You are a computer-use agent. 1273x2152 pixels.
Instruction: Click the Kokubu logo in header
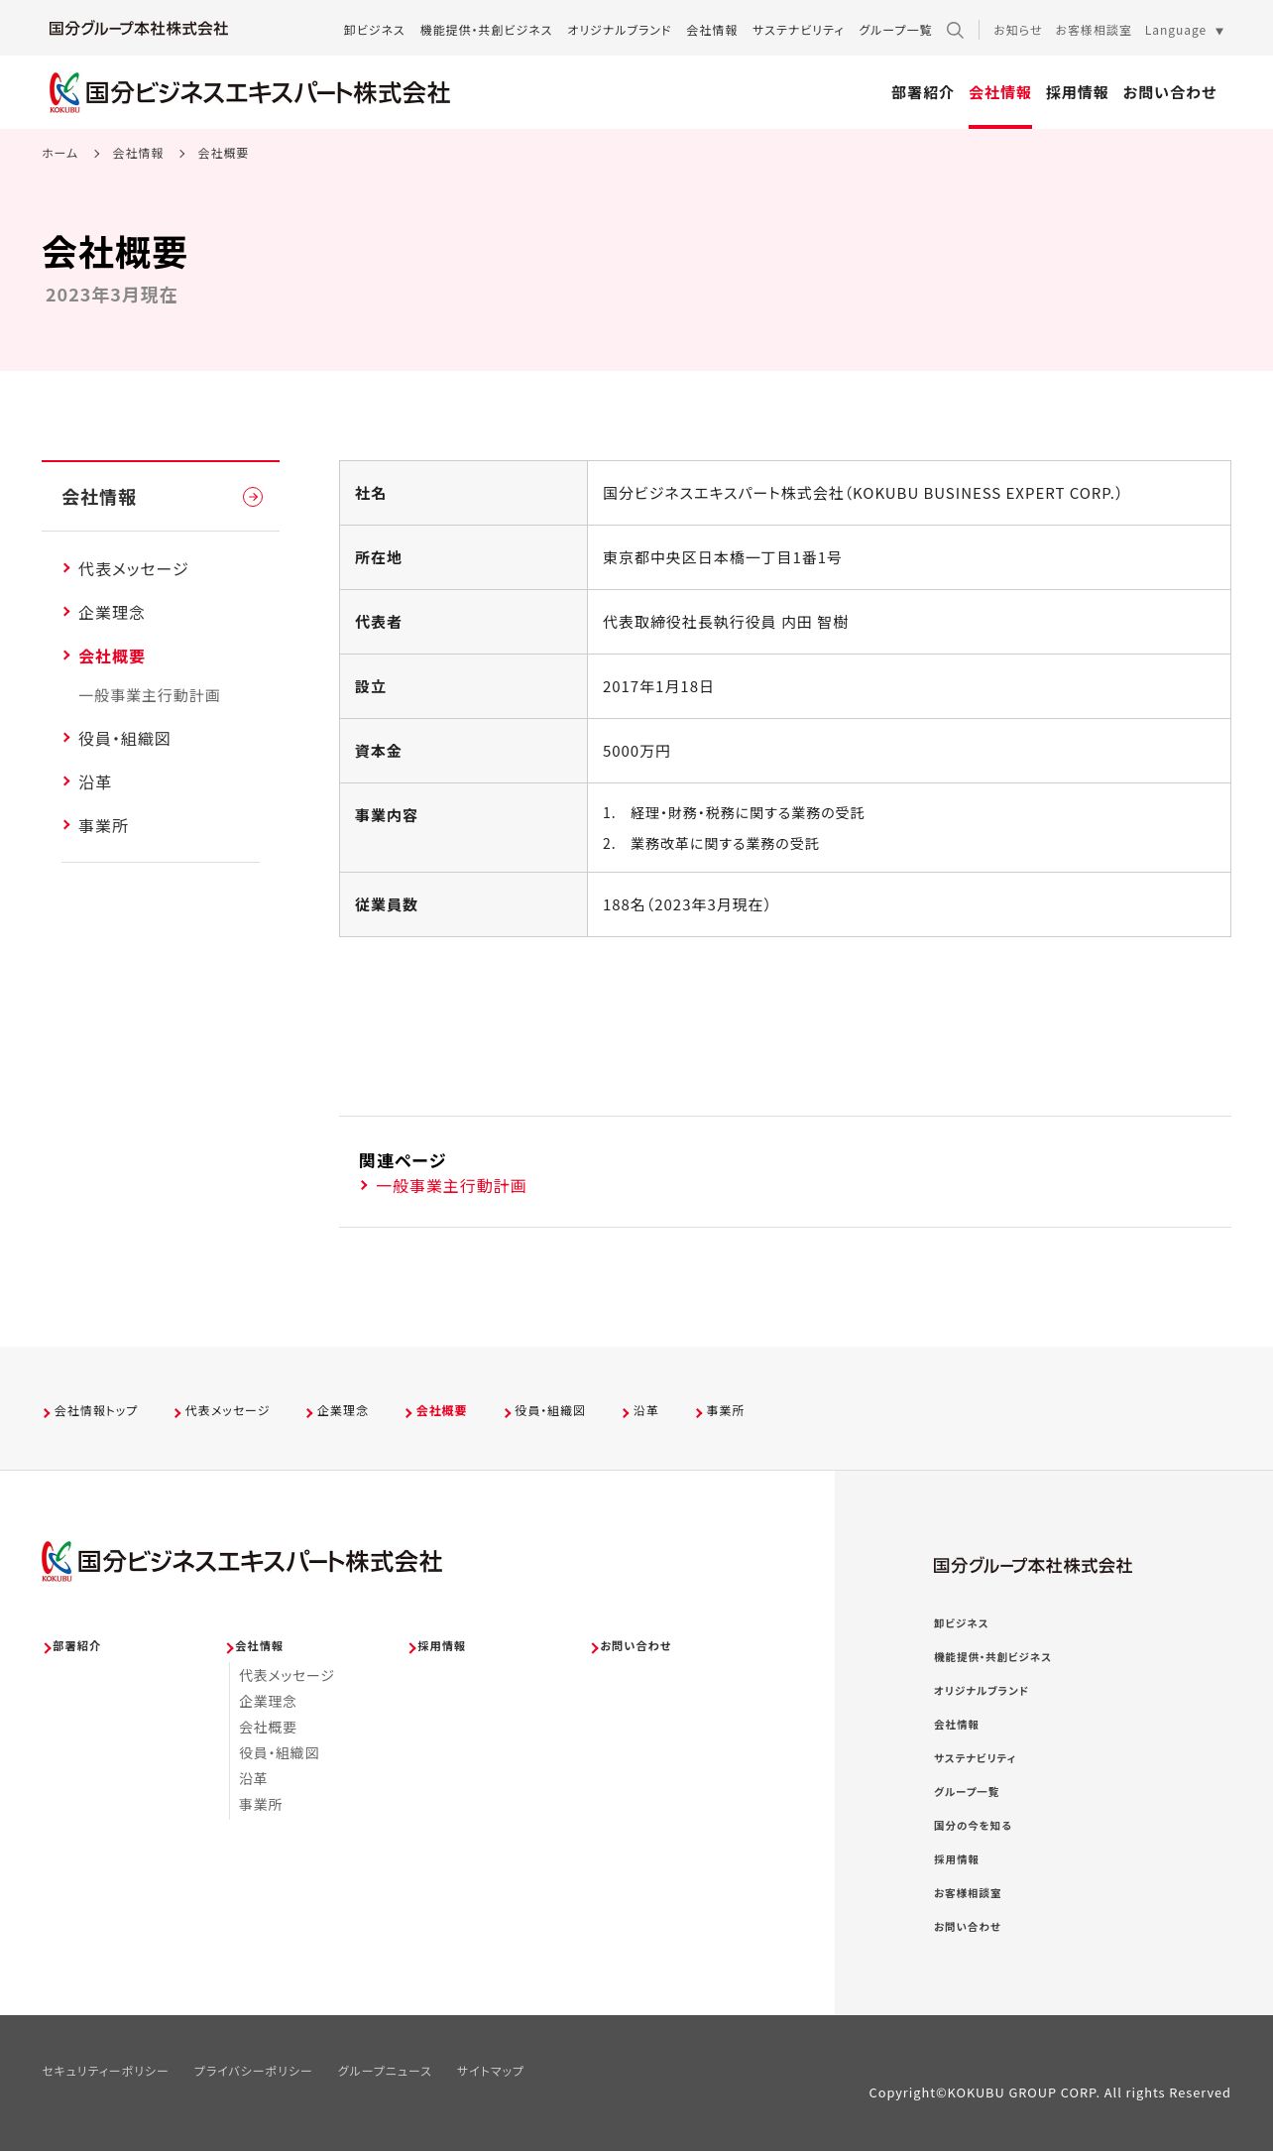tap(250, 92)
